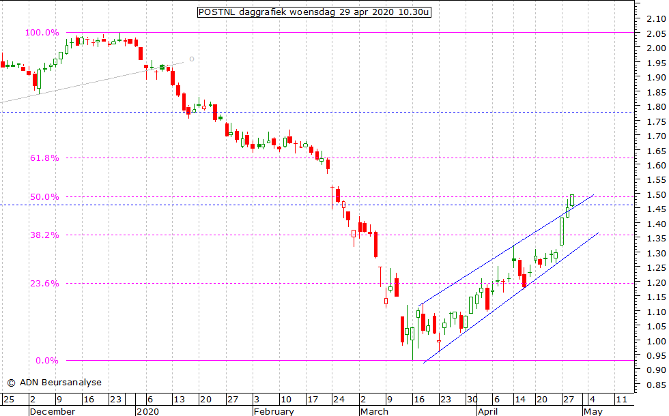Viewport: 669px width, 416px height.
Task: Click the 1.50 price axis value
Action: [x=656, y=195]
